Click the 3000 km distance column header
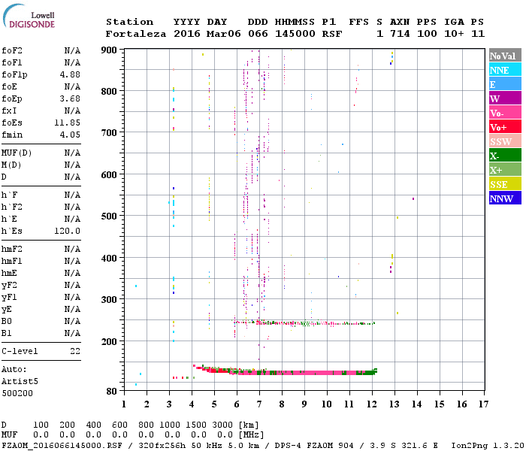The image size is (526, 451). pos(222,425)
